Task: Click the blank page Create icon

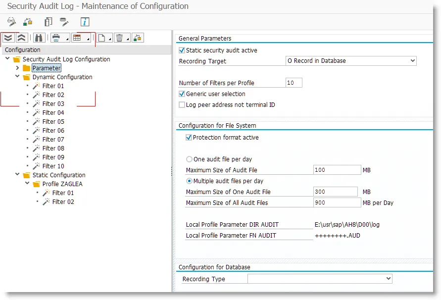Action: (x=101, y=38)
